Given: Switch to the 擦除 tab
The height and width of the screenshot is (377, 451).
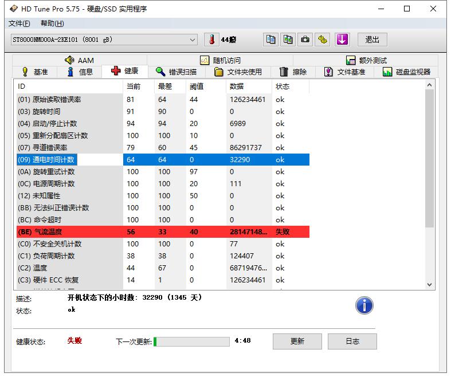Looking at the screenshot, I should [x=293, y=72].
